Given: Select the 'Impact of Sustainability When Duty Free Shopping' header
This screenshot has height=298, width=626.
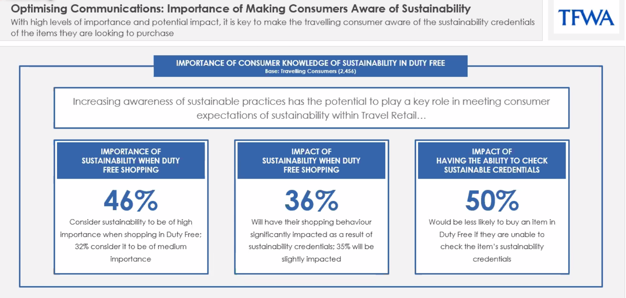Looking at the screenshot, I should 311,160.
